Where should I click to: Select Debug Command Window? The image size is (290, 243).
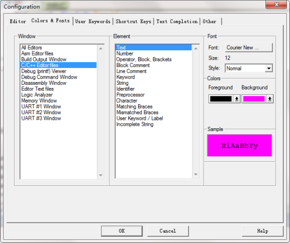tap(59, 77)
